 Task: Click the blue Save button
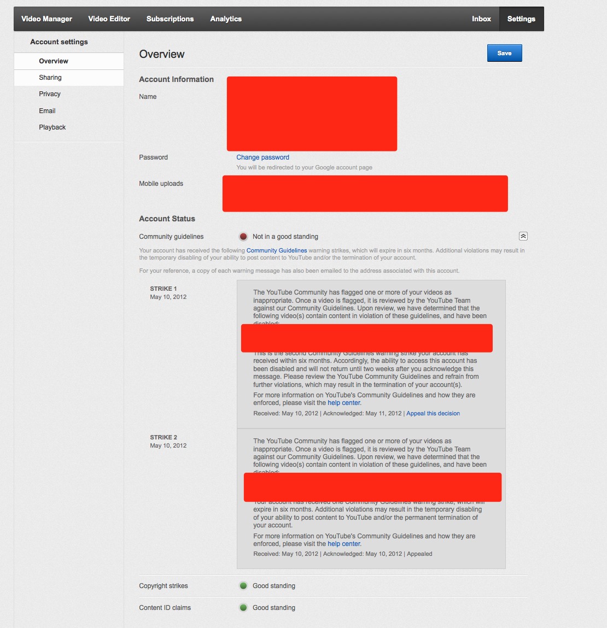tap(504, 53)
